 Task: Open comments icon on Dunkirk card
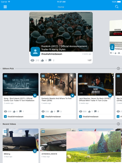50,60
